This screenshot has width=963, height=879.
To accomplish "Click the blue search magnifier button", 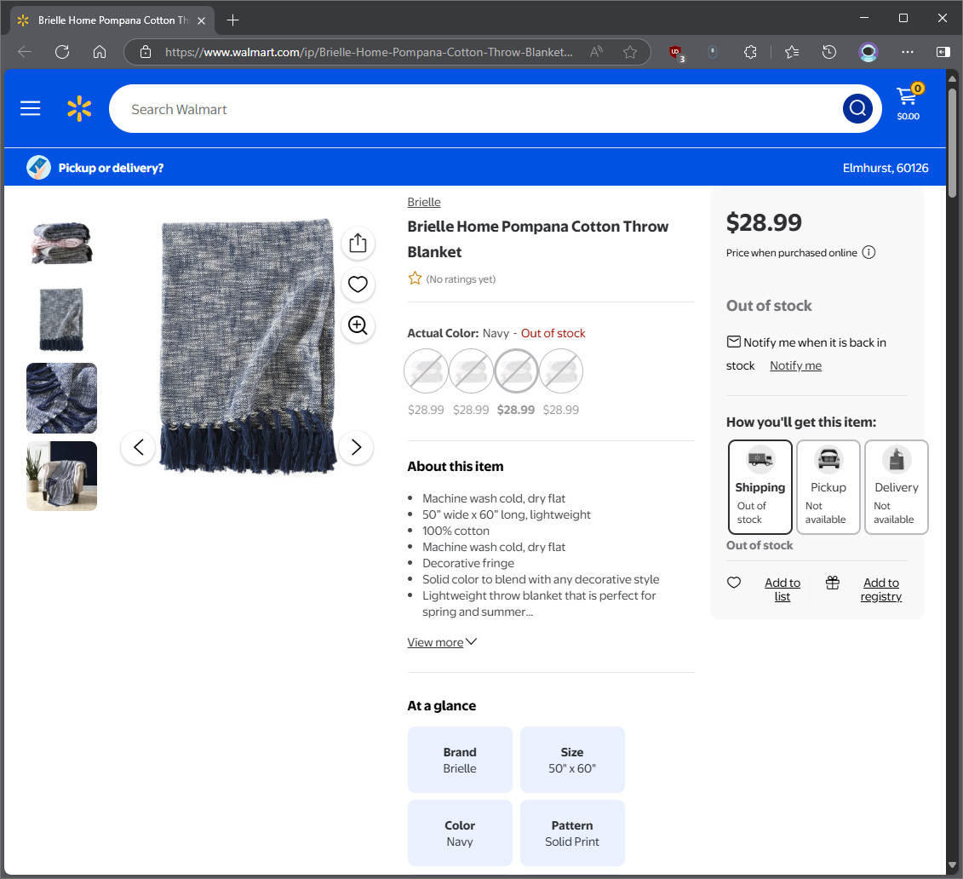I will [x=858, y=109].
